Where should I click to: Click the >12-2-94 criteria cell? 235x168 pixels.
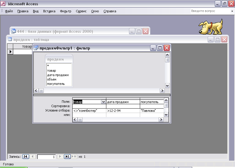pyautogui.click(x=123, y=111)
